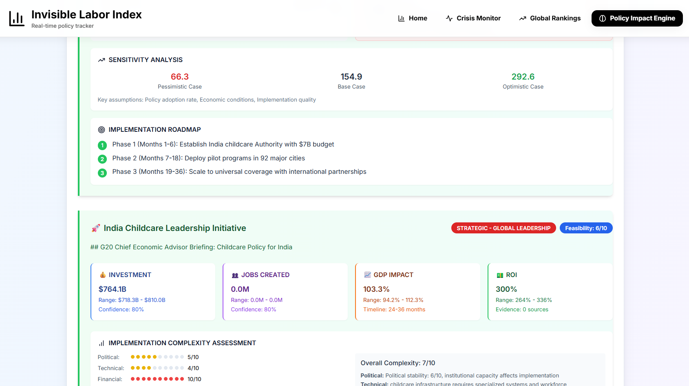689x386 pixels.
Task: Click the Timeline: 24-36 months text
Action: (394, 310)
